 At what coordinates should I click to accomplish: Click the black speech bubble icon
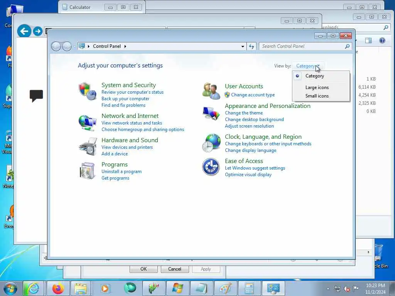pyautogui.click(x=36, y=96)
